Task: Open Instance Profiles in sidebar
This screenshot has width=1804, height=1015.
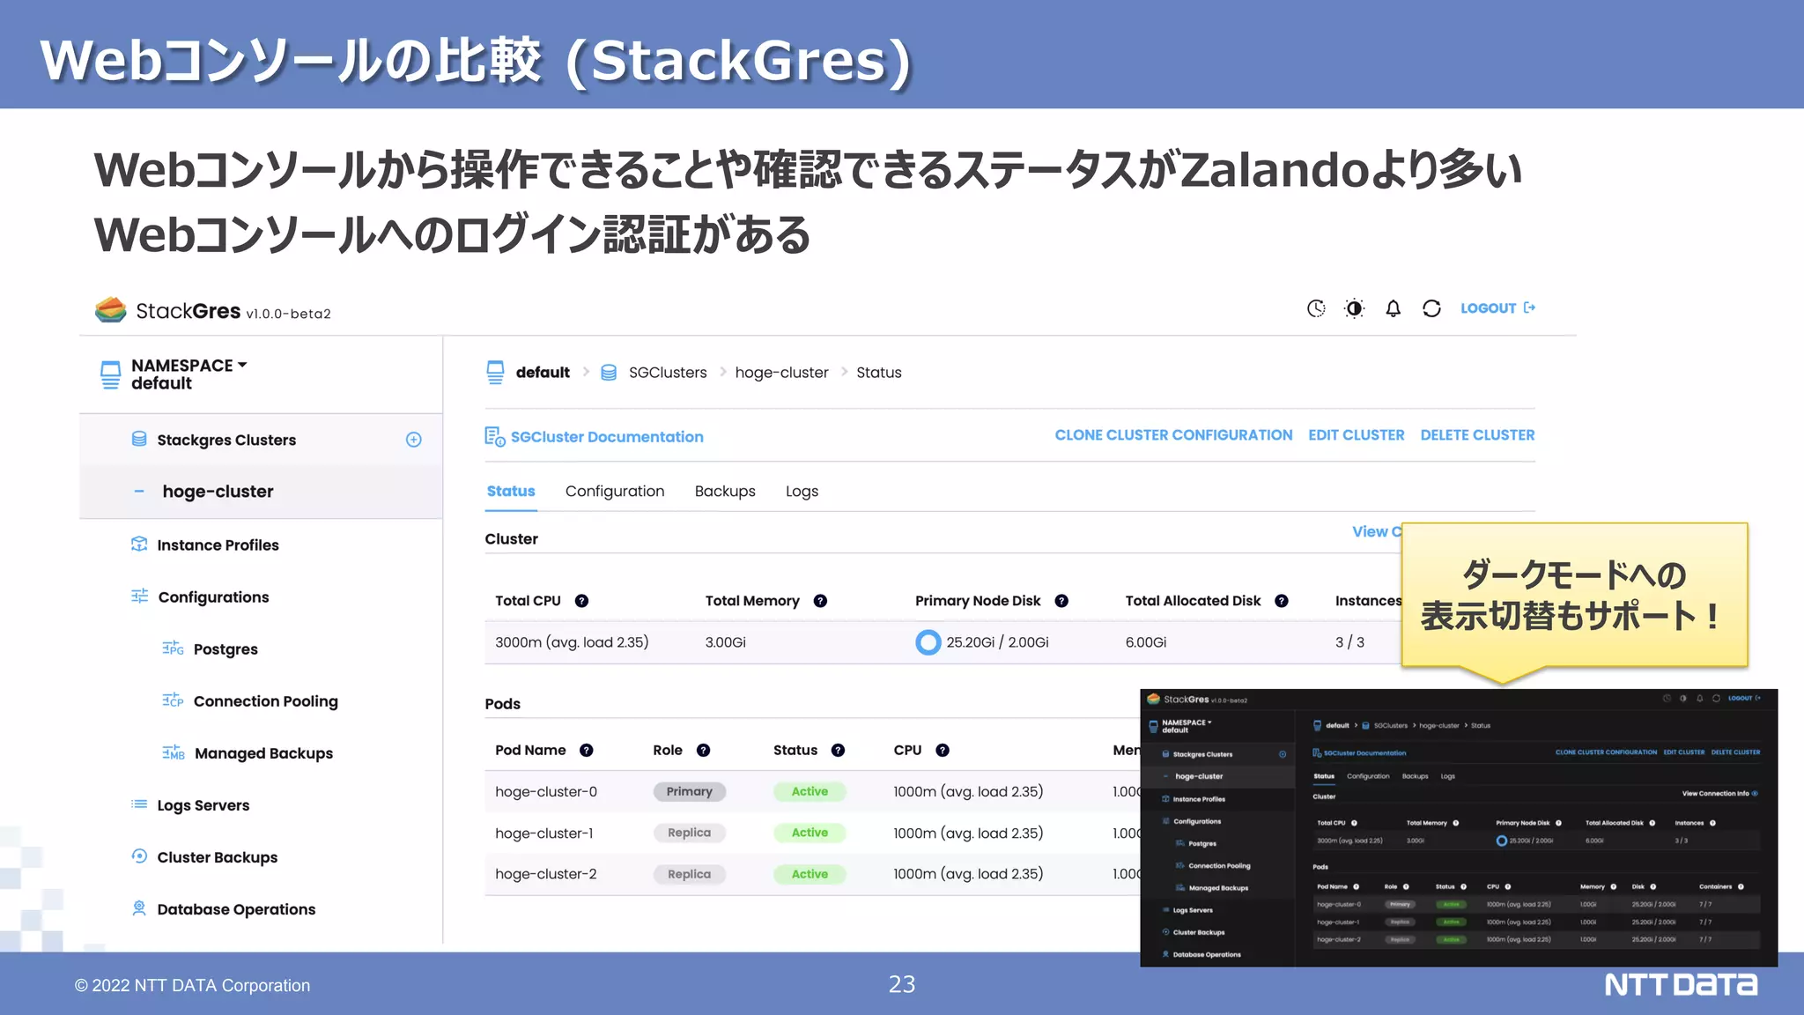Action: click(x=218, y=545)
